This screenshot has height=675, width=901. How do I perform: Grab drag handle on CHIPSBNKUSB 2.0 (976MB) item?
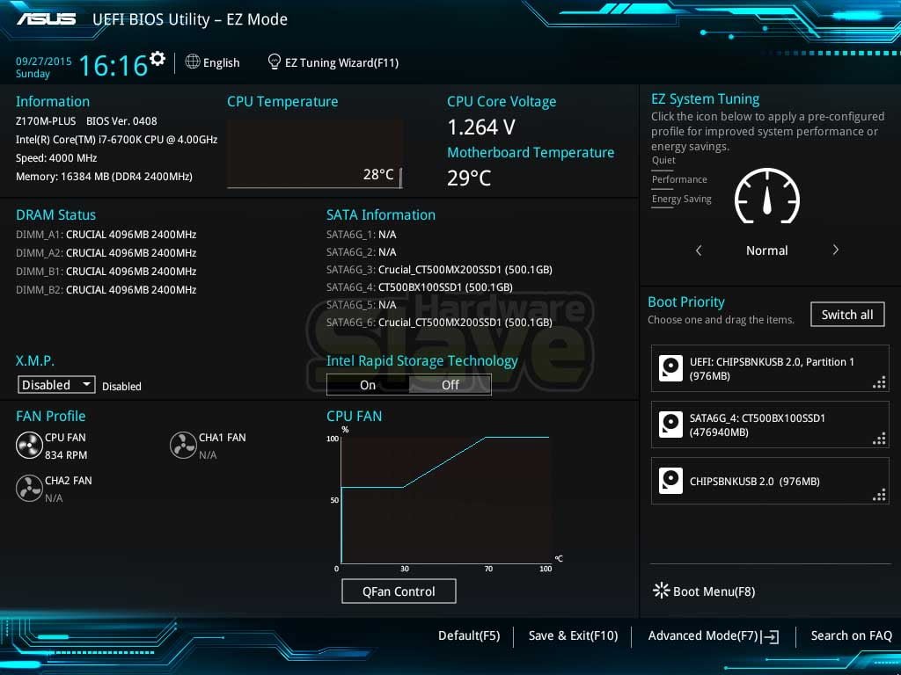tap(879, 496)
